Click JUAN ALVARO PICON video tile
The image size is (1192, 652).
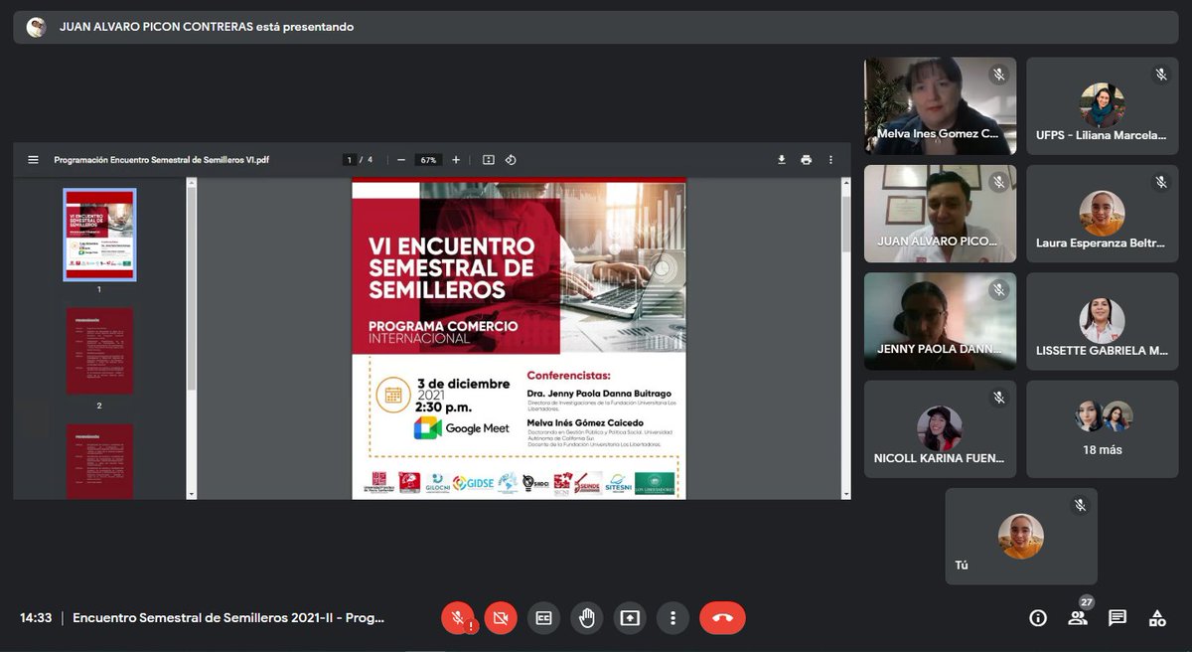[x=940, y=214]
